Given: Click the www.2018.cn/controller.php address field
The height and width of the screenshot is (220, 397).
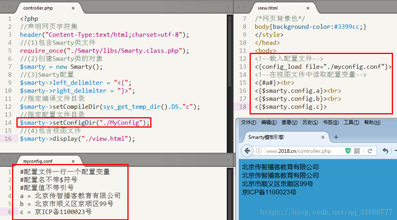Looking at the screenshot, I should (298, 151).
